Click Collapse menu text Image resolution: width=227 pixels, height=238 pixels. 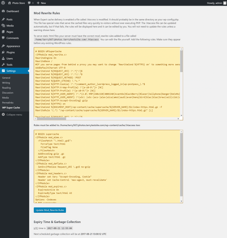(x=14, y=115)
